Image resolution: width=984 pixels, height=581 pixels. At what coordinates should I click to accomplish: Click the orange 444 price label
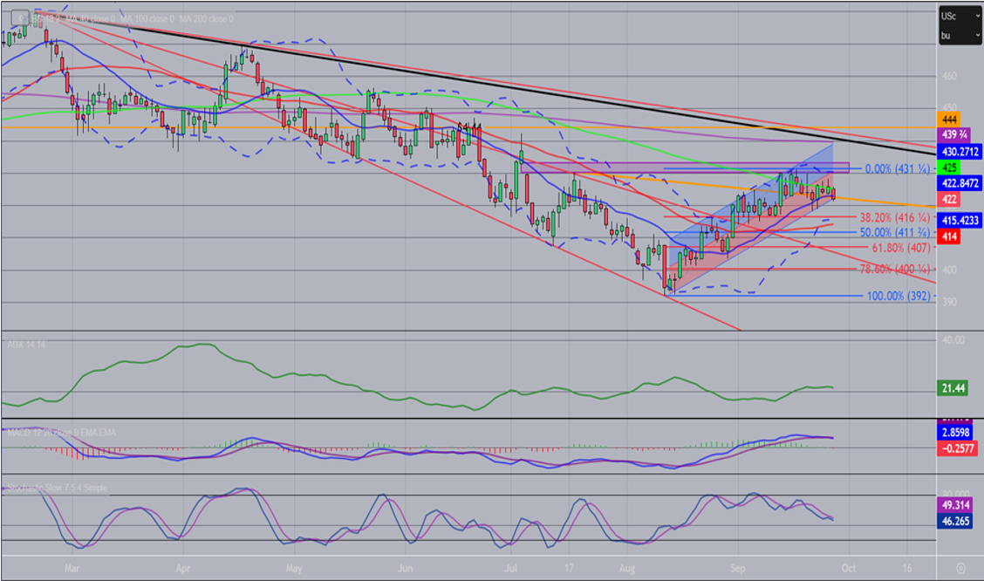pos(948,118)
